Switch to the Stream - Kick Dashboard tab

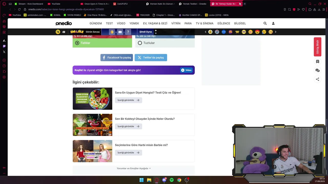29,4
